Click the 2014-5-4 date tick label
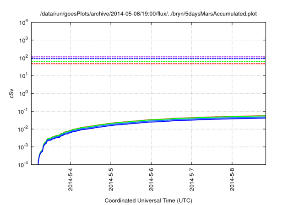The height and width of the screenshot is (205, 293). 71,179
